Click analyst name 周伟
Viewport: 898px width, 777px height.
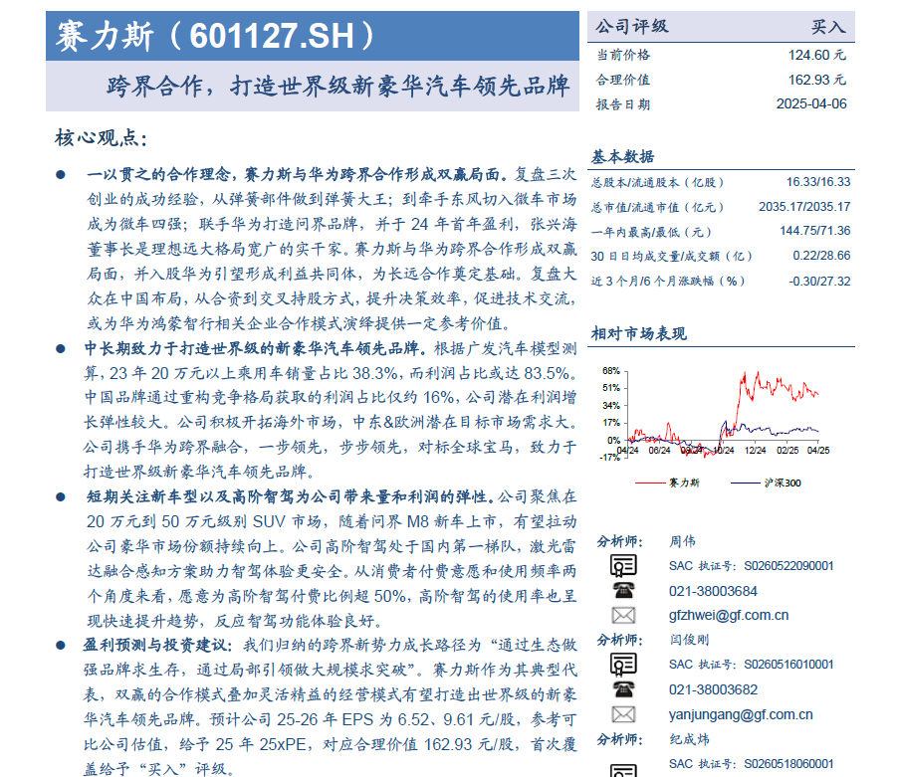pyautogui.click(x=682, y=541)
